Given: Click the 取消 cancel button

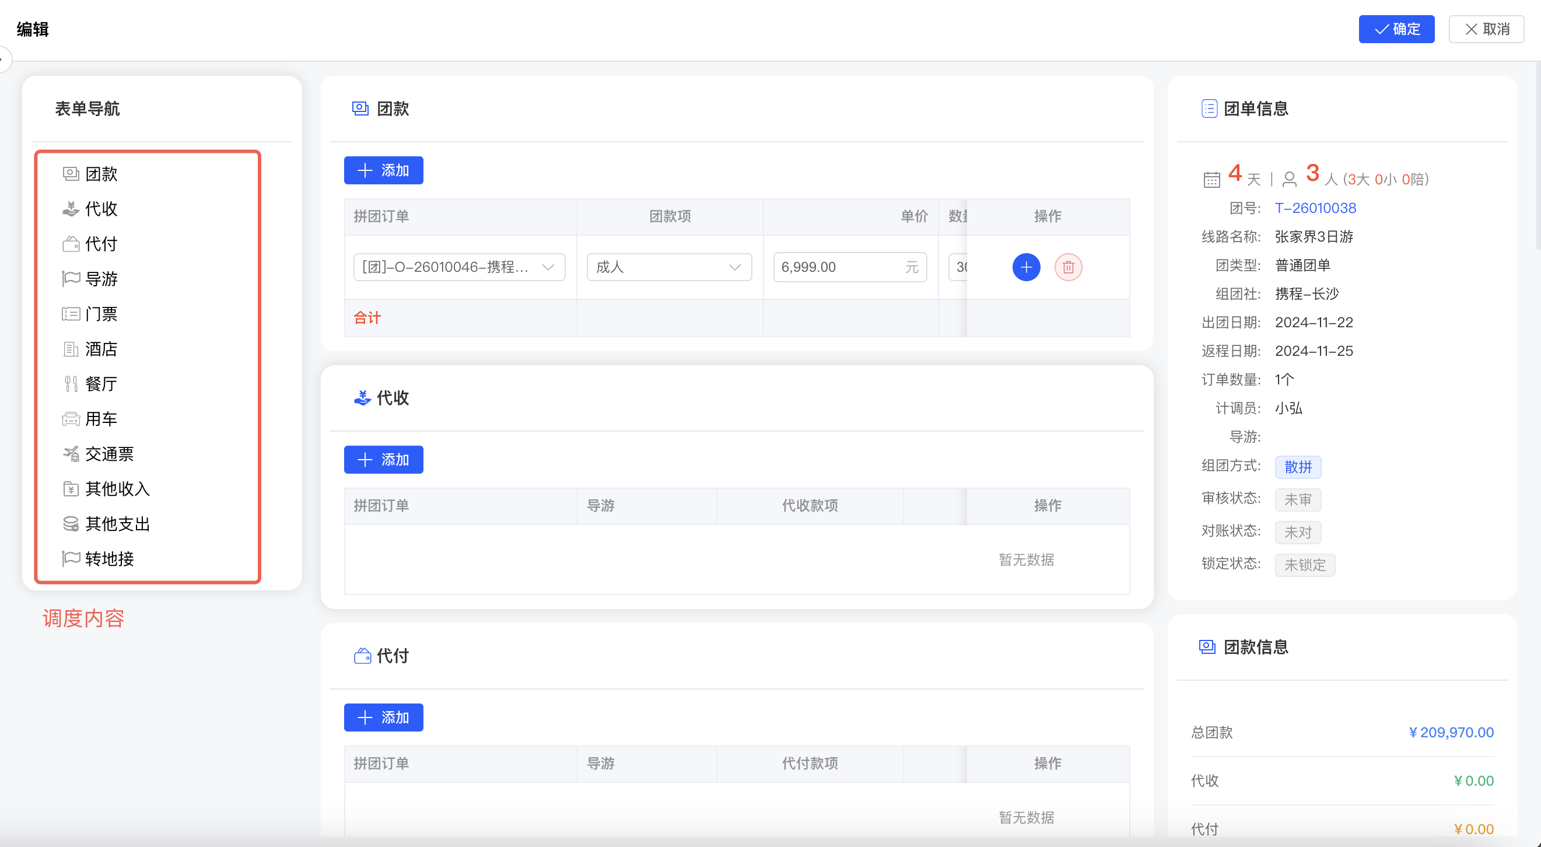Looking at the screenshot, I should click(x=1487, y=29).
